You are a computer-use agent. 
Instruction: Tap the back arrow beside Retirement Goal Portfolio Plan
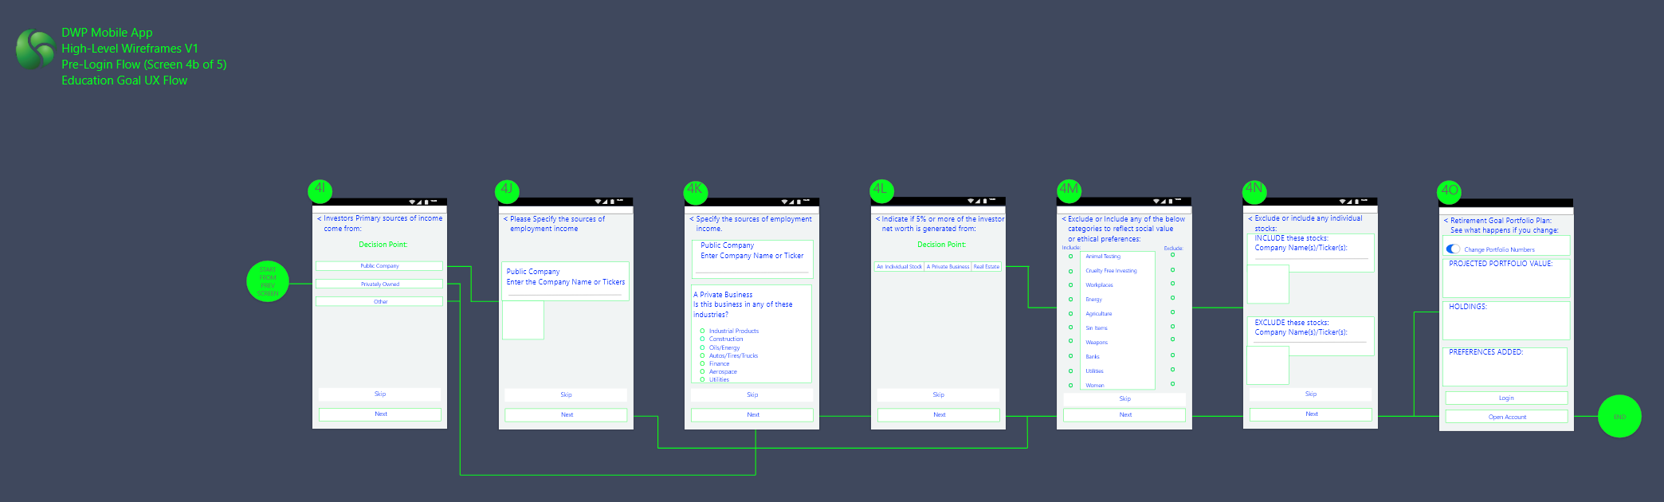coord(1446,221)
